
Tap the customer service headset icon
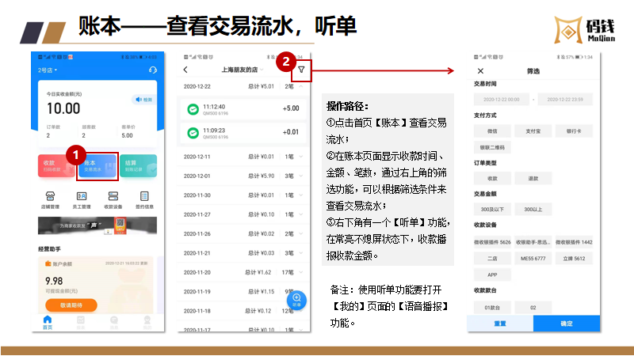click(152, 70)
